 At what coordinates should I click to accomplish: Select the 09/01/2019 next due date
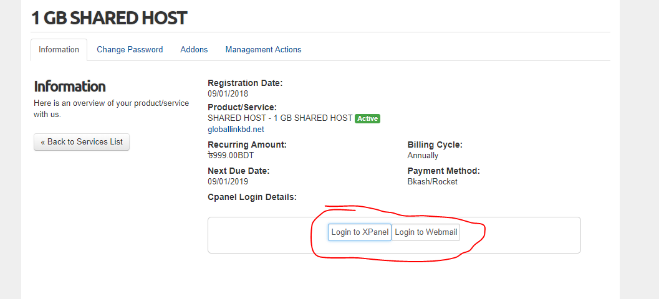click(x=228, y=182)
